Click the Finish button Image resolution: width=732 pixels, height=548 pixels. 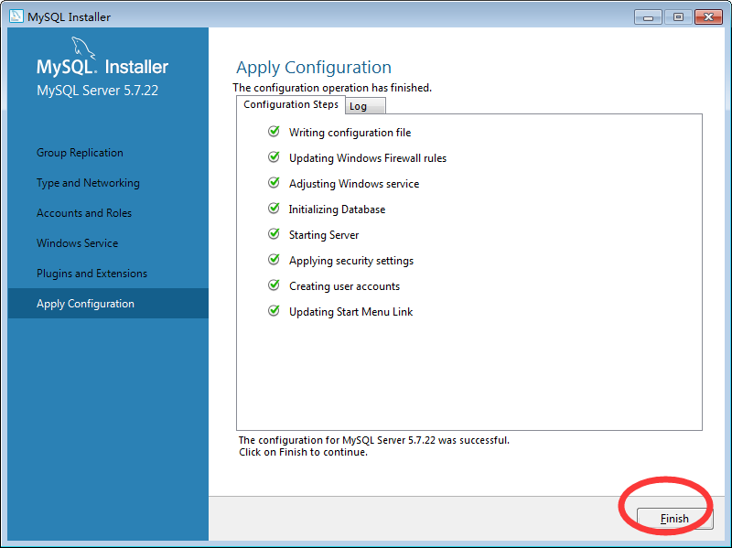(674, 519)
